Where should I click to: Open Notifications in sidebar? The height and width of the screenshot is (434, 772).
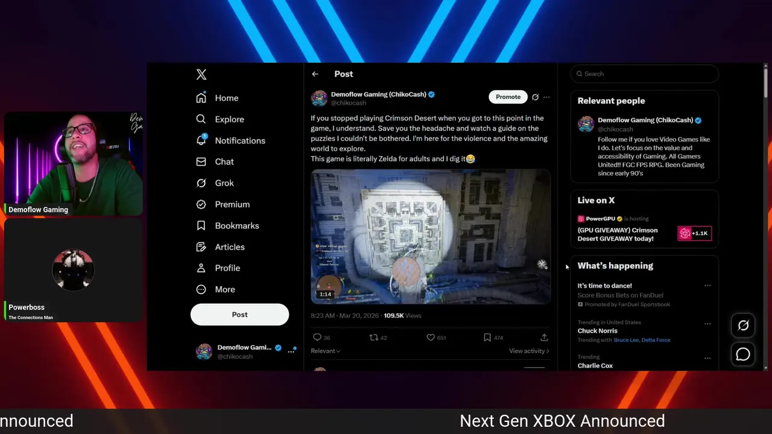tap(230, 140)
